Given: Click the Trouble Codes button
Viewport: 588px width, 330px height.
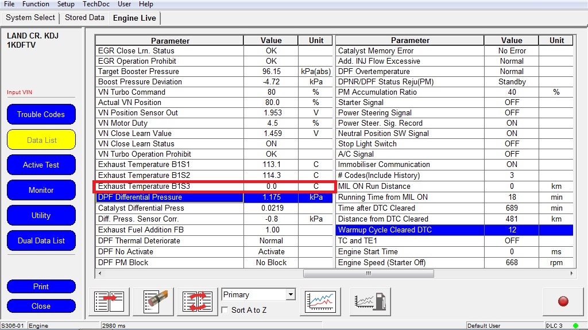Looking at the screenshot, I should coord(41,114).
